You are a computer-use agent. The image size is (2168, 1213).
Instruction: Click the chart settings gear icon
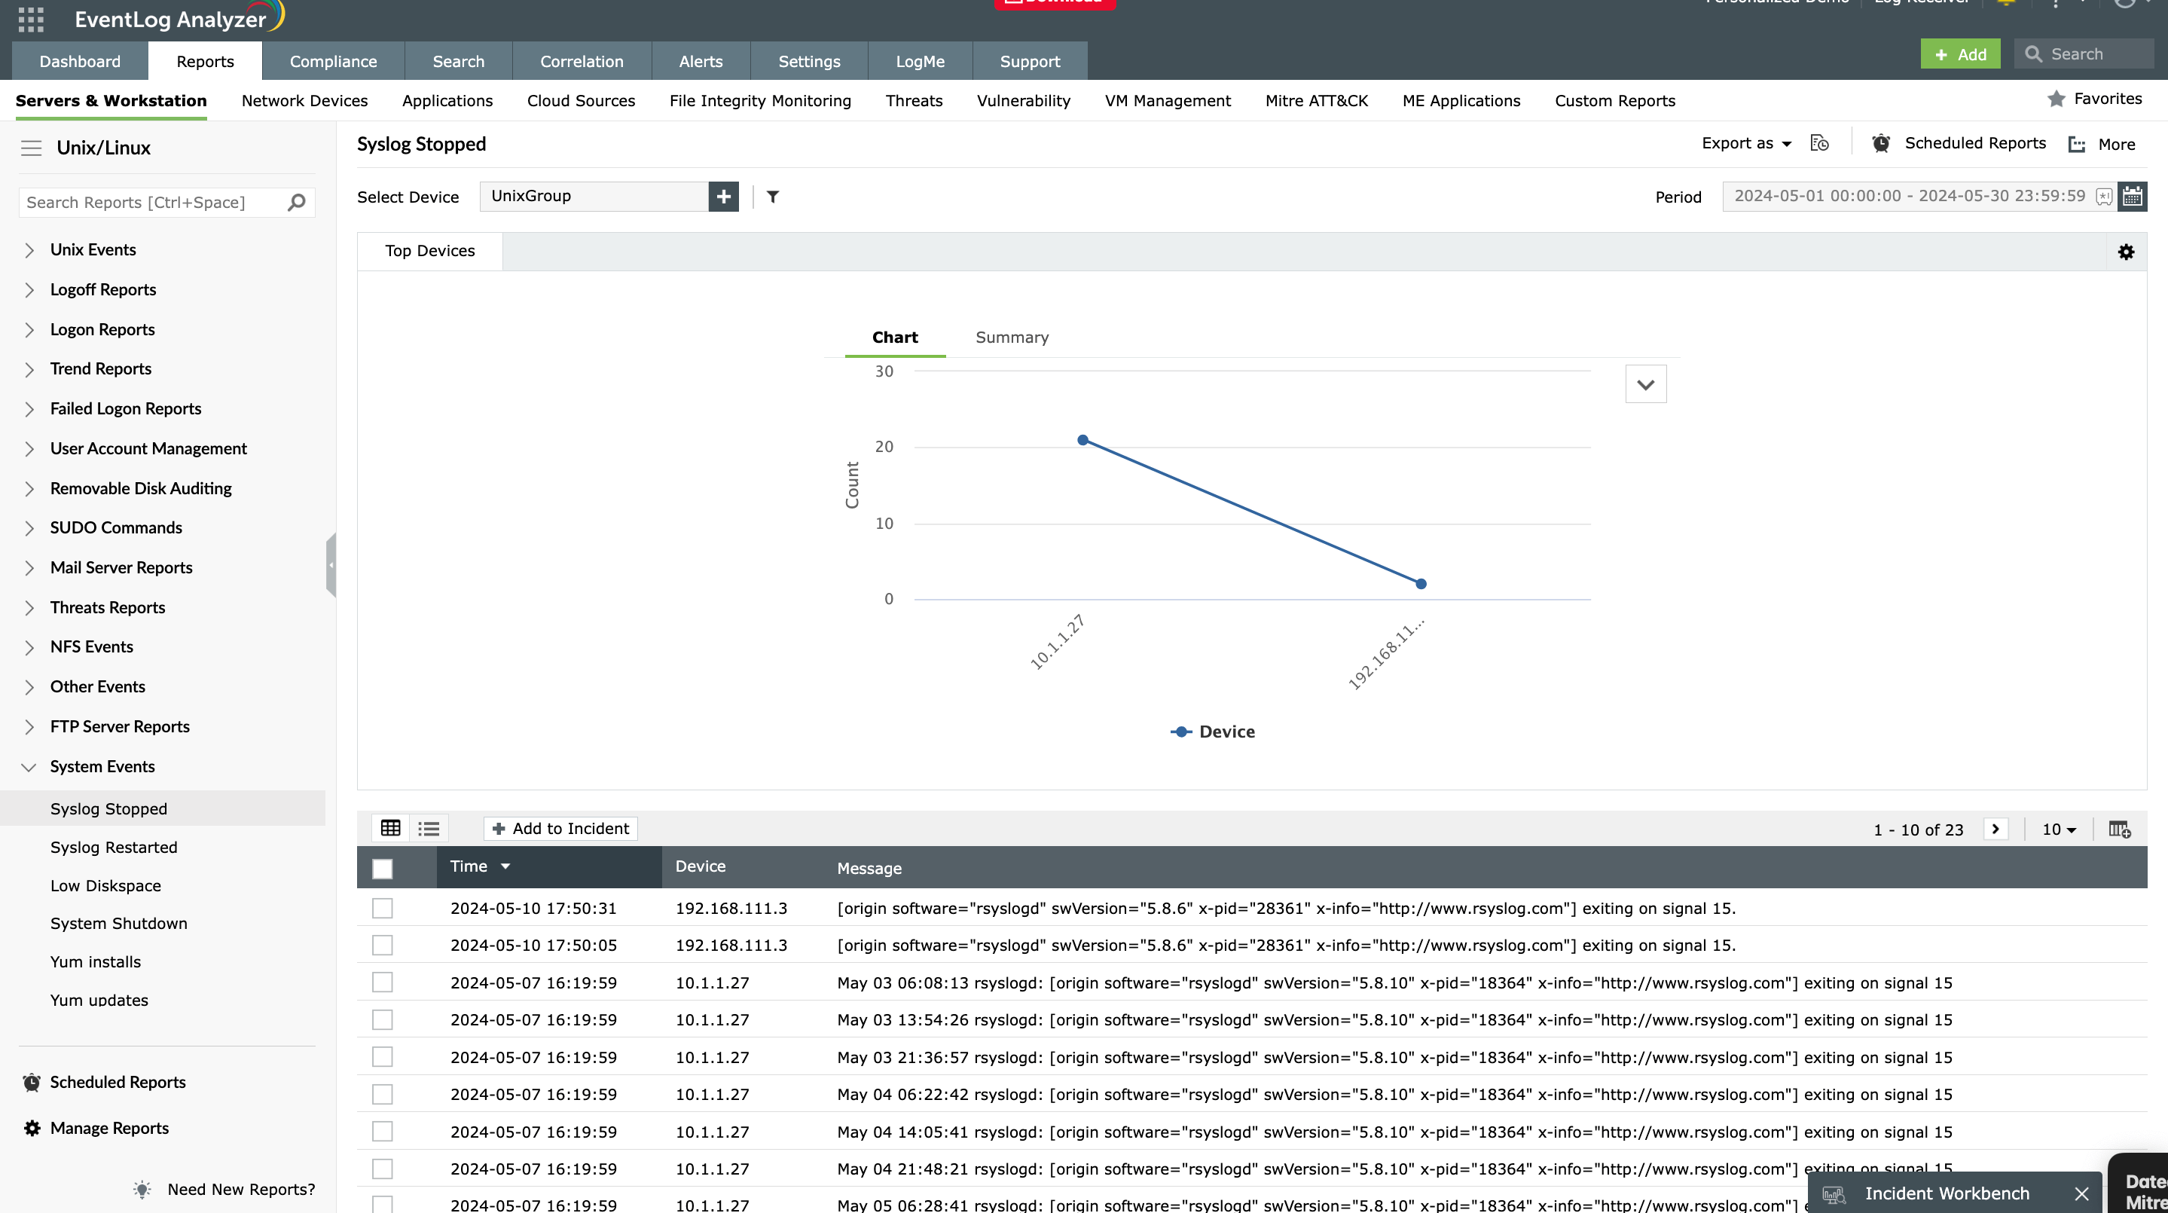point(2126,252)
